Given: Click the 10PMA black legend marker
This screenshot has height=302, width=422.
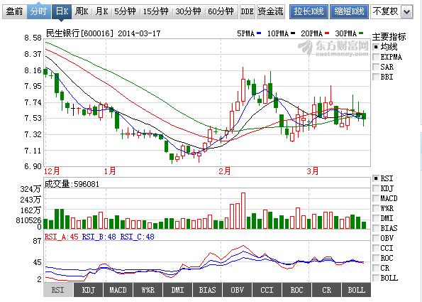Looking at the screenshot, I should [x=293, y=33].
